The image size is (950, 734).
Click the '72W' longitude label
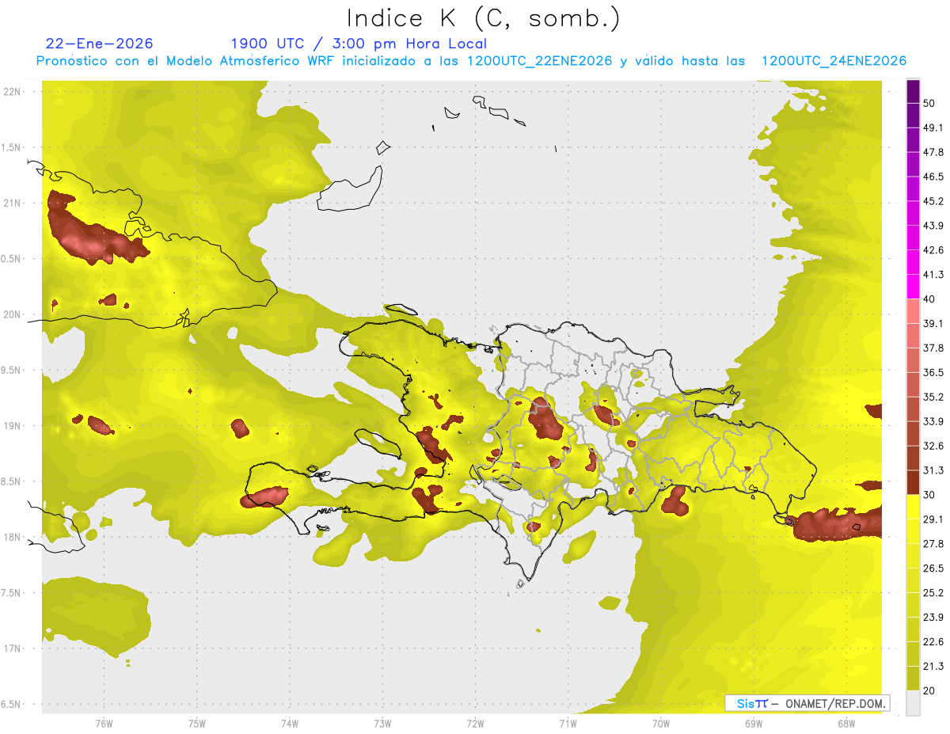click(475, 723)
